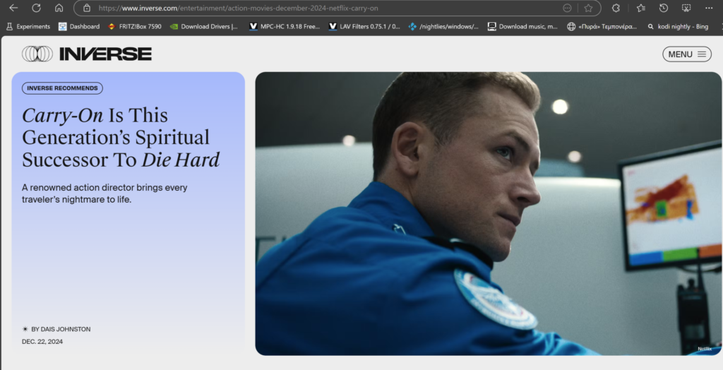Image resolution: width=723 pixels, height=370 pixels.
Task: Click the URL address bar field
Action: pos(318,8)
